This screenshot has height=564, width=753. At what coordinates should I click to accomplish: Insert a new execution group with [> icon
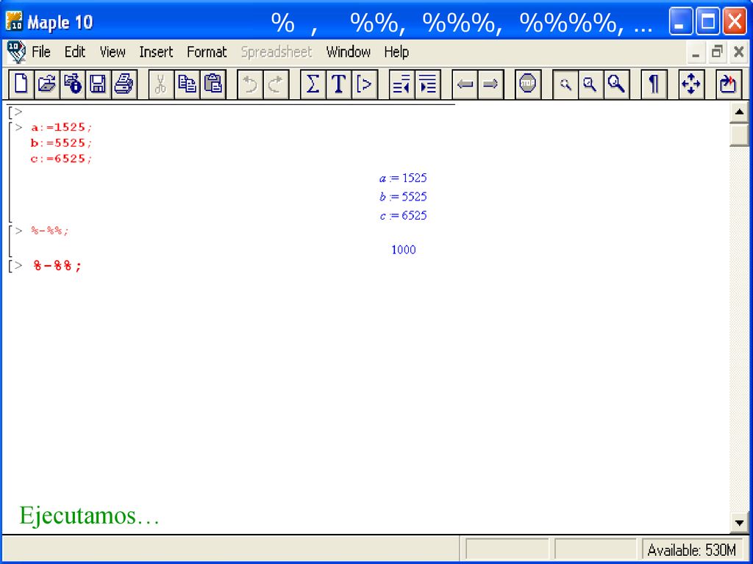pyautogui.click(x=365, y=84)
